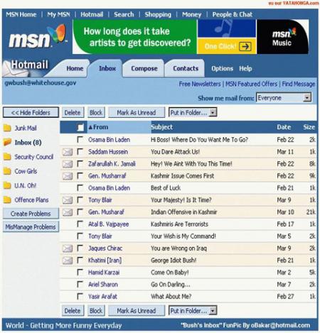Click the top Delete button
The width and height of the screenshot is (320, 333).
tap(73, 113)
